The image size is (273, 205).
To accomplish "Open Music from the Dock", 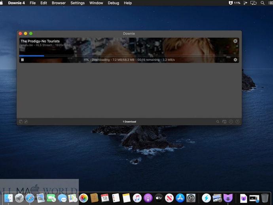I will tap(137, 198).
